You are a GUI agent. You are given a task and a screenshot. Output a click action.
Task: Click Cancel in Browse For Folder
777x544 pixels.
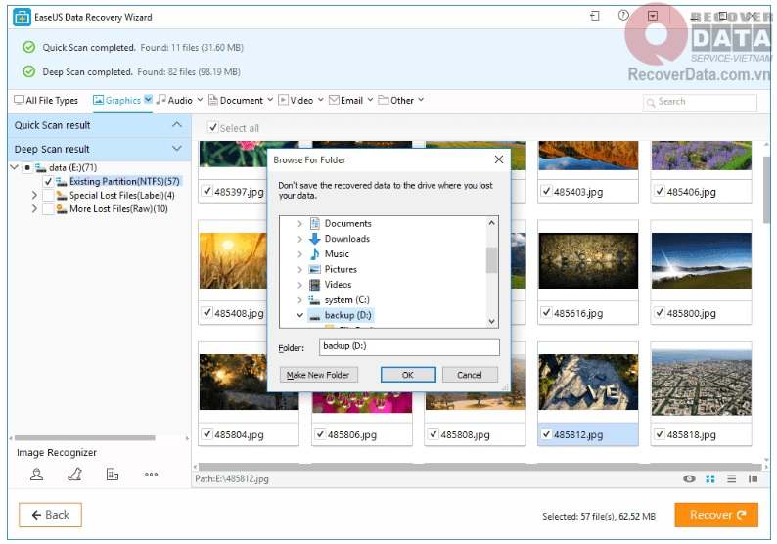[x=470, y=375]
